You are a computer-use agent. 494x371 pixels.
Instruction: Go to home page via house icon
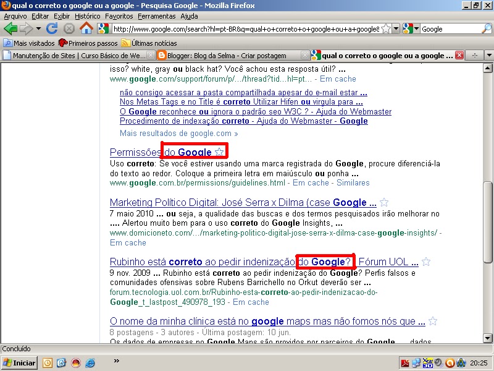point(86,28)
